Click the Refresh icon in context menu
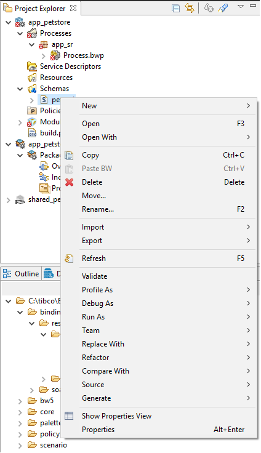This screenshot has height=453, width=261. click(69, 259)
